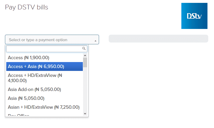This screenshot has height=128, width=214.
Task: Click the list's scroll up arrow
Action: (x=85, y=56)
